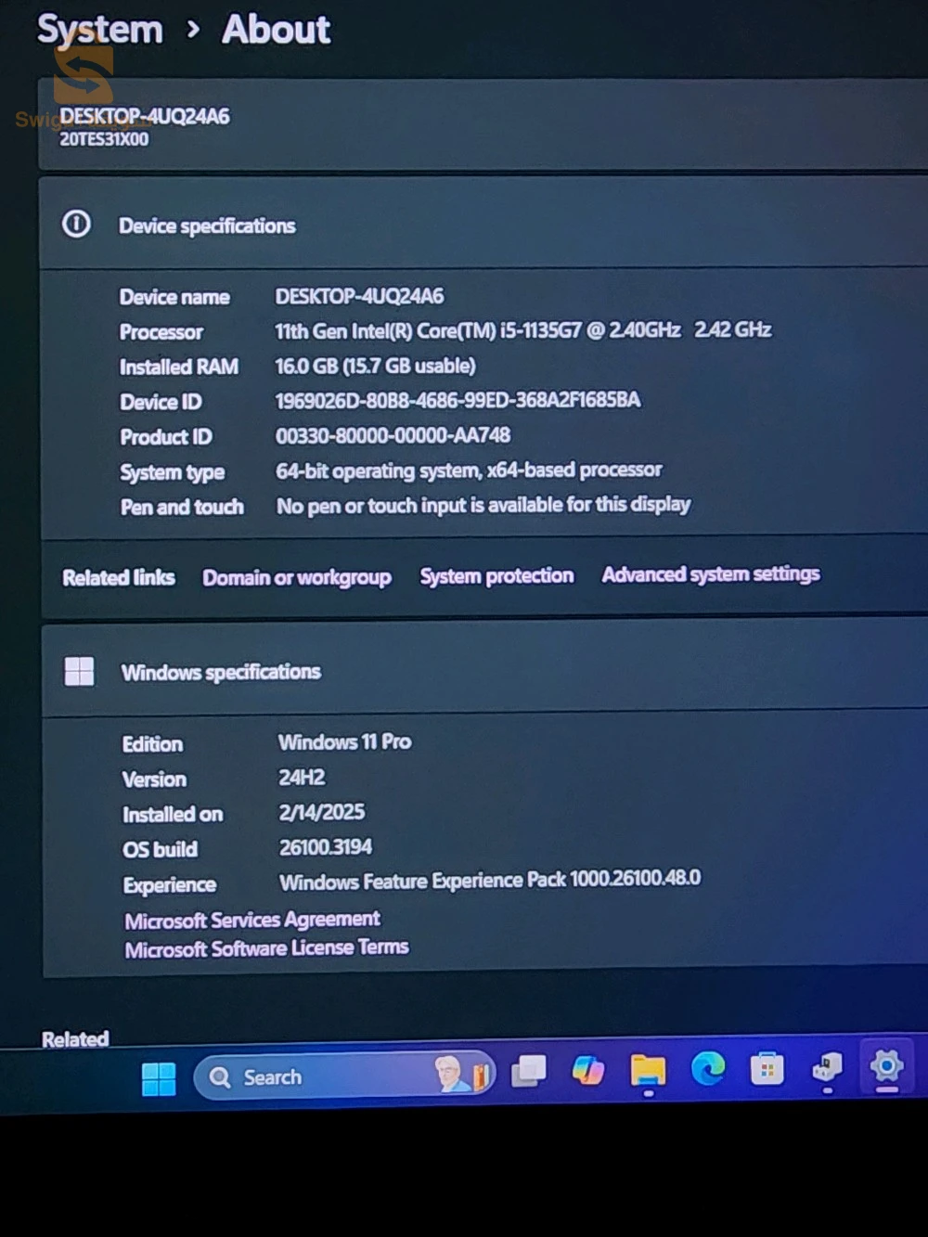Click the processor value 11th Gen Intel Core i5-1135G7

tap(523, 330)
